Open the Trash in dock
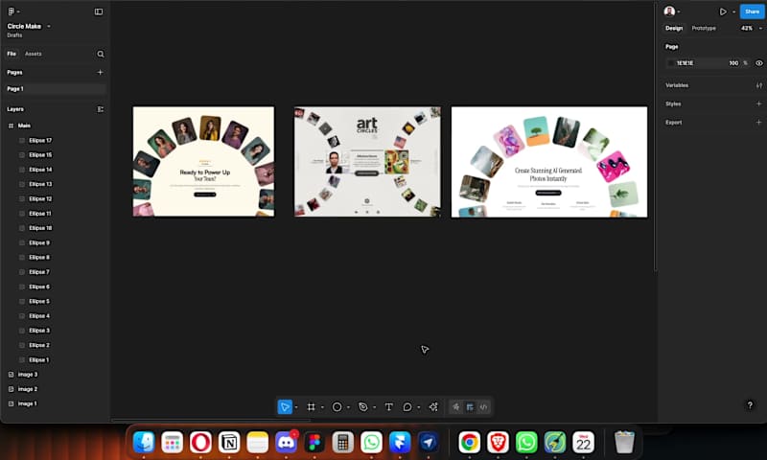Image resolution: width=767 pixels, height=460 pixels. tap(624, 443)
